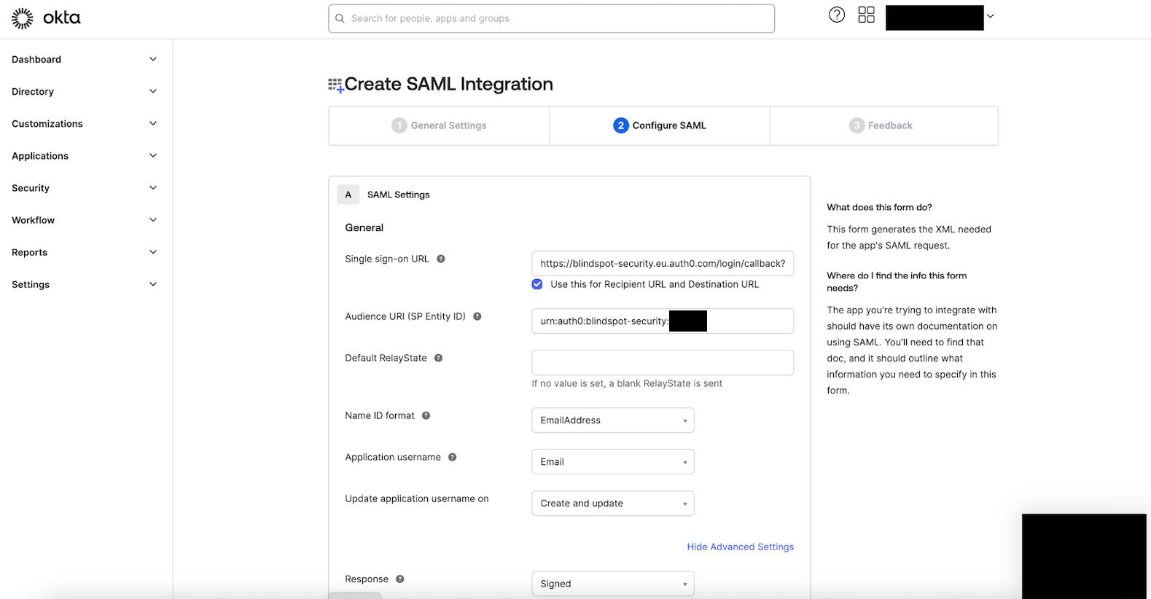Open the apps grid icon
This screenshot has width=1151, height=599.
click(x=866, y=15)
